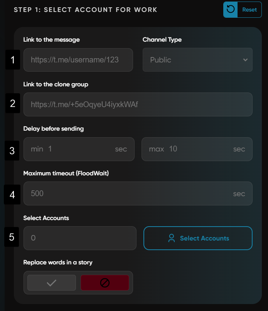Click step marker number 2
The image size is (268, 311).
tap(13, 104)
